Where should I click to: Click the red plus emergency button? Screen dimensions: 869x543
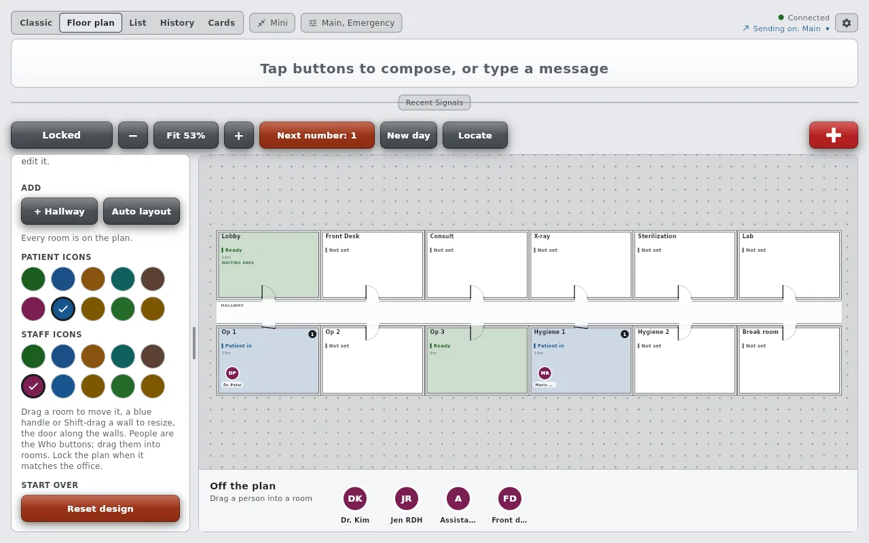tap(834, 135)
